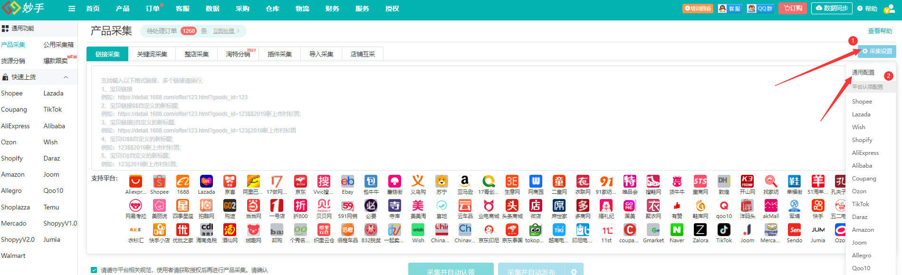Select Temu in the sidebar
Viewport: 902px width, 275px height.
tap(51, 207)
